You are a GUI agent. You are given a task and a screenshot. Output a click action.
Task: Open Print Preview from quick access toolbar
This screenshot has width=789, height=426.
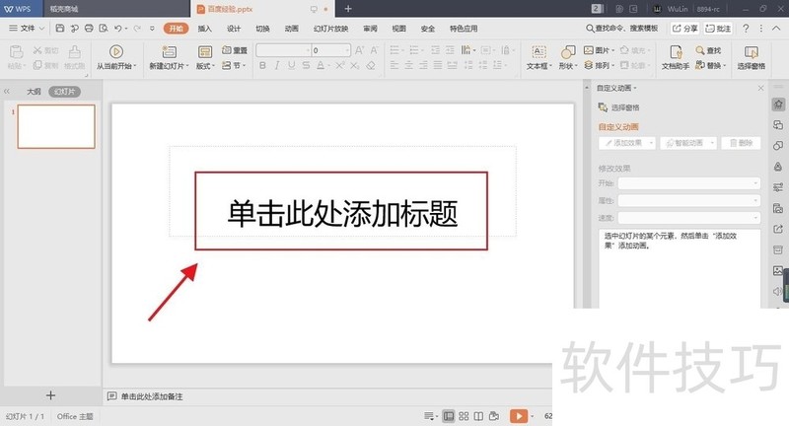coord(104,29)
